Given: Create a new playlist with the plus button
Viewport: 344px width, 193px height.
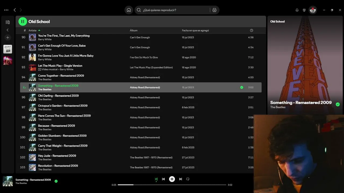Looking at the screenshot, I should 8,38.
